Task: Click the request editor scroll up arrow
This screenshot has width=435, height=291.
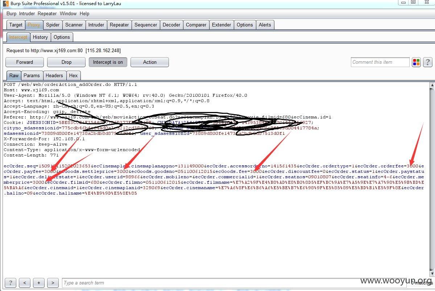Action: 432,86
